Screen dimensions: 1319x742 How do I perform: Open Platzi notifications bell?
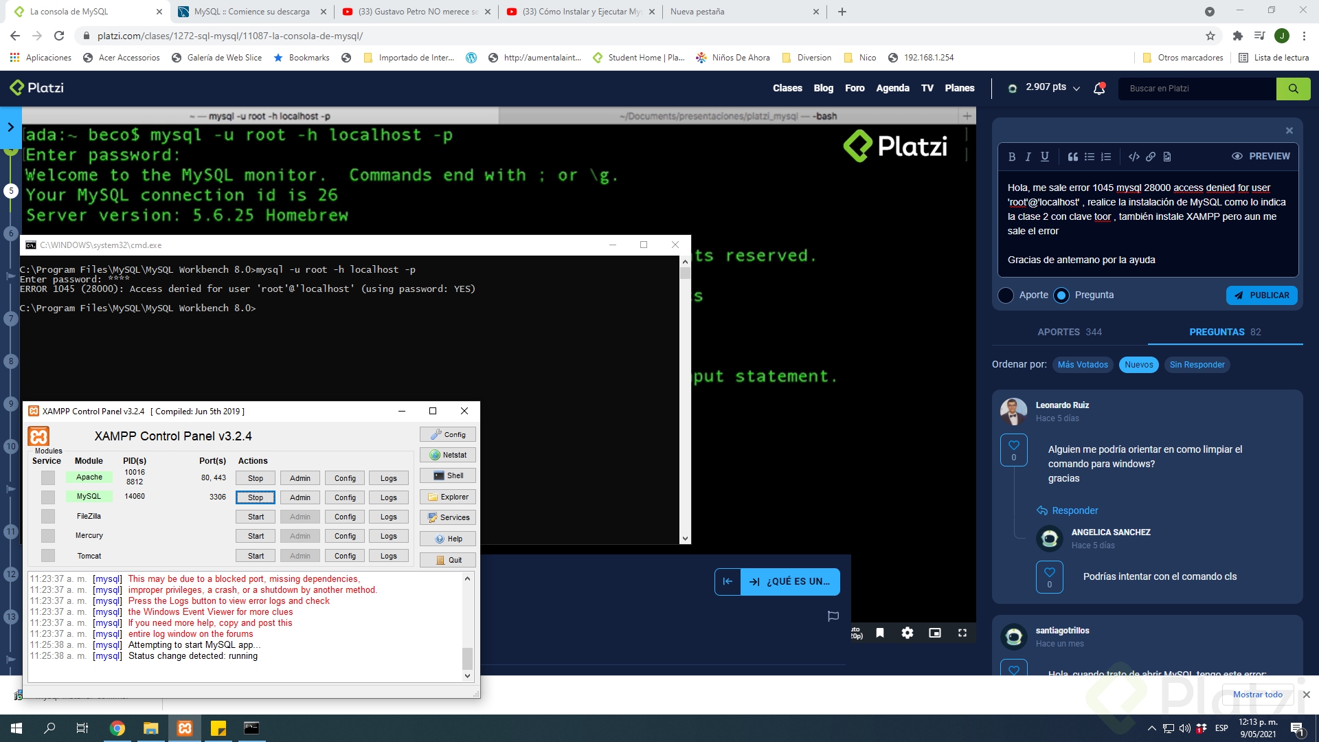pyautogui.click(x=1099, y=88)
